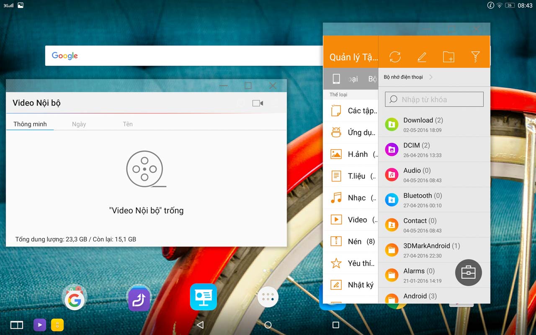Tap the pencil edit icon in file manager
The height and width of the screenshot is (335, 536).
click(x=422, y=57)
